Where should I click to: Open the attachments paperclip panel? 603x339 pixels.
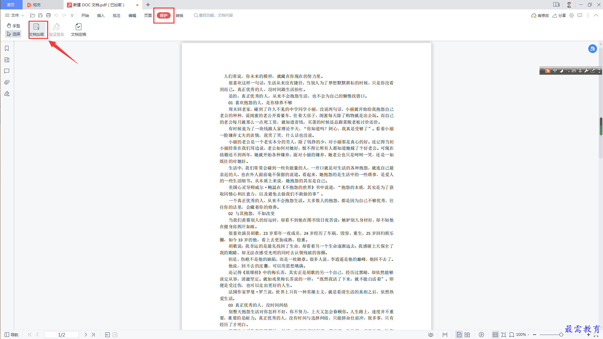[7, 82]
